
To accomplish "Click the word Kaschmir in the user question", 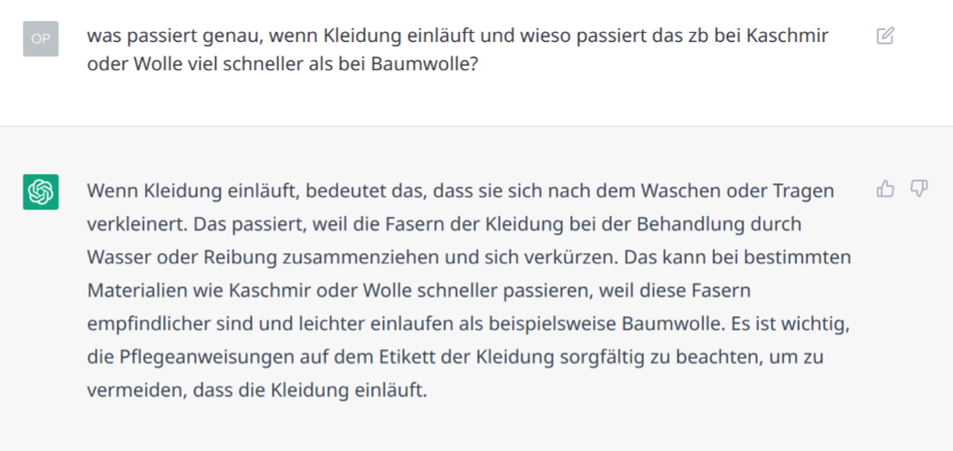I will (787, 36).
